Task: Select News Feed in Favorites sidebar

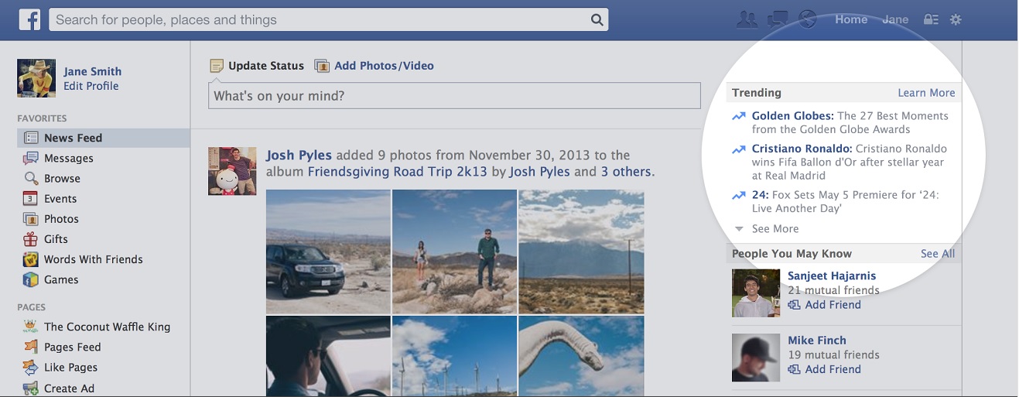Action: (x=73, y=138)
